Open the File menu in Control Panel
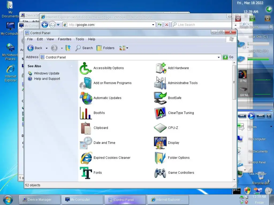Image resolution: width=274 pixels, height=205 pixels. point(30,39)
